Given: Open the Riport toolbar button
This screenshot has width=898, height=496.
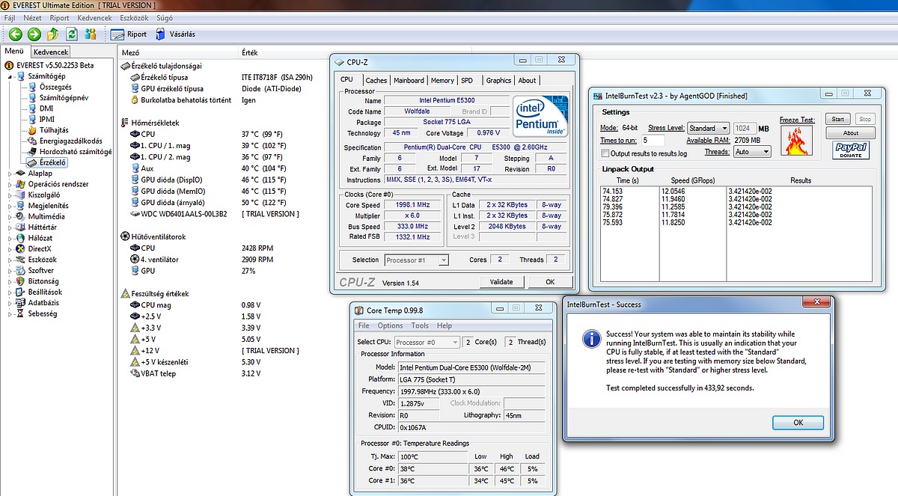Looking at the screenshot, I should click(x=129, y=34).
